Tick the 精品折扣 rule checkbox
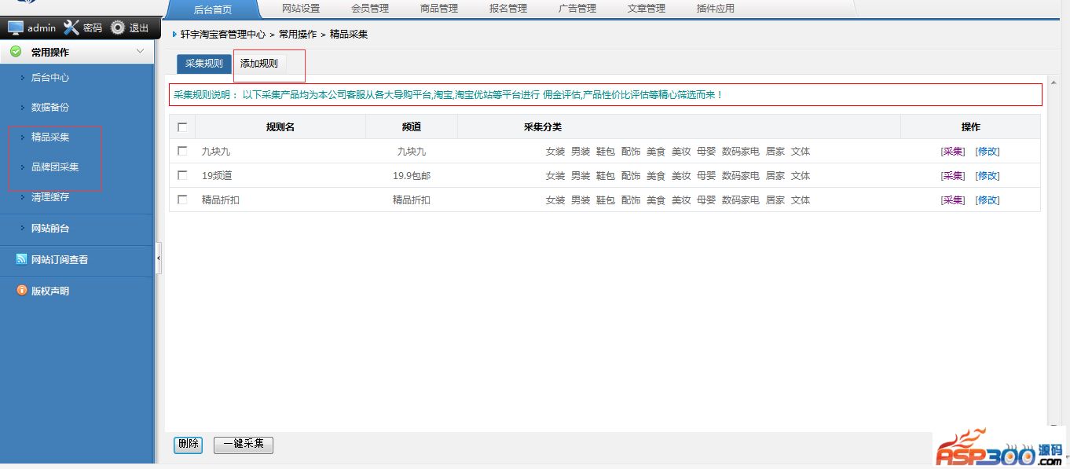The width and height of the screenshot is (1070, 469). click(x=182, y=200)
